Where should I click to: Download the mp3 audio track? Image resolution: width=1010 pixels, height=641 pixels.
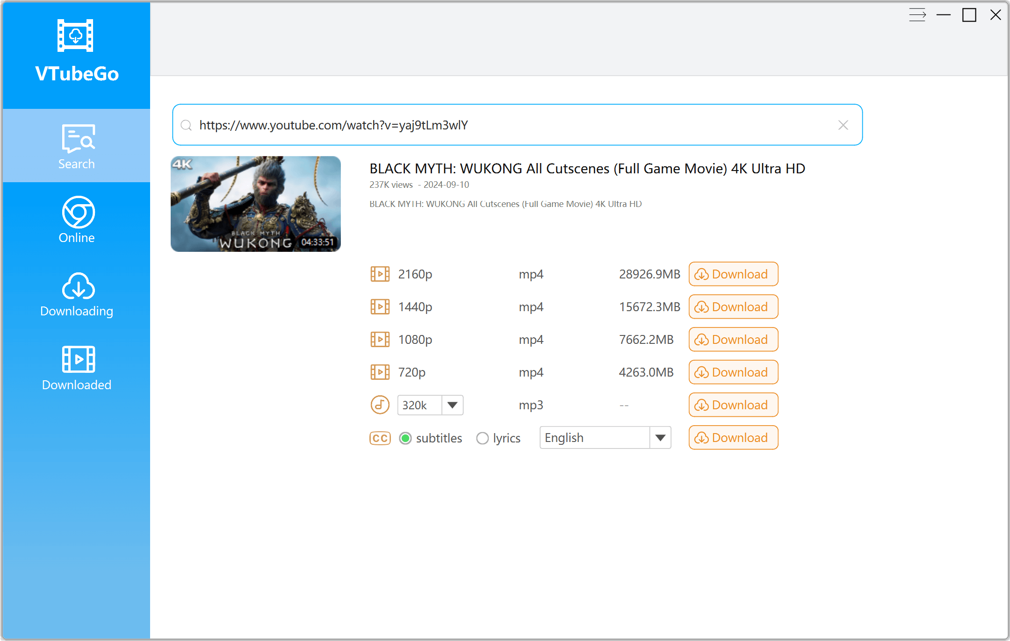coord(733,405)
